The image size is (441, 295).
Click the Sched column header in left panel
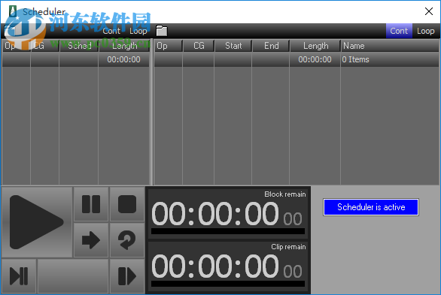tap(79, 46)
